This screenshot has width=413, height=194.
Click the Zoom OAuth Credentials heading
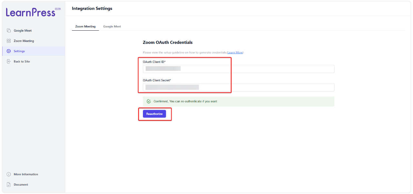pyautogui.click(x=168, y=42)
